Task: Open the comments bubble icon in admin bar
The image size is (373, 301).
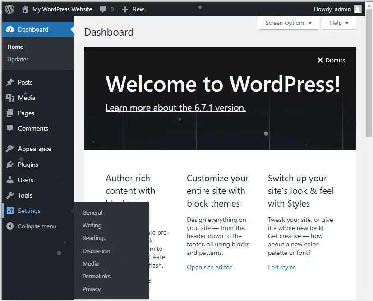Action: (x=103, y=9)
